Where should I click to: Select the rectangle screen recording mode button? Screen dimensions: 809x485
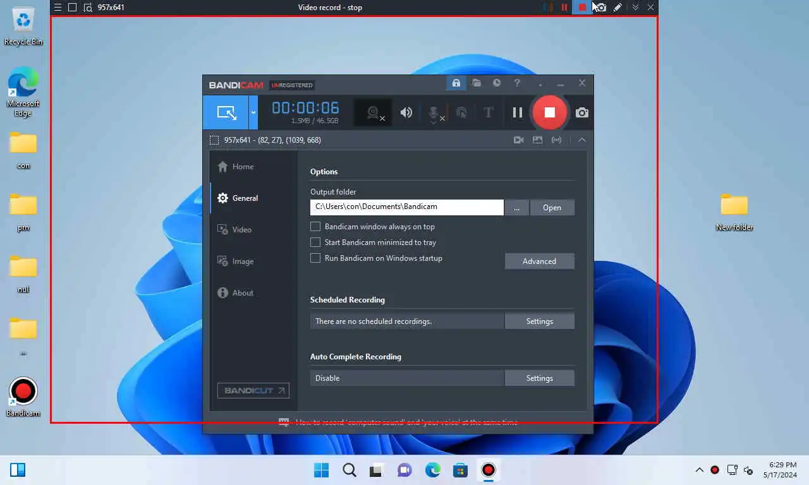pos(226,112)
